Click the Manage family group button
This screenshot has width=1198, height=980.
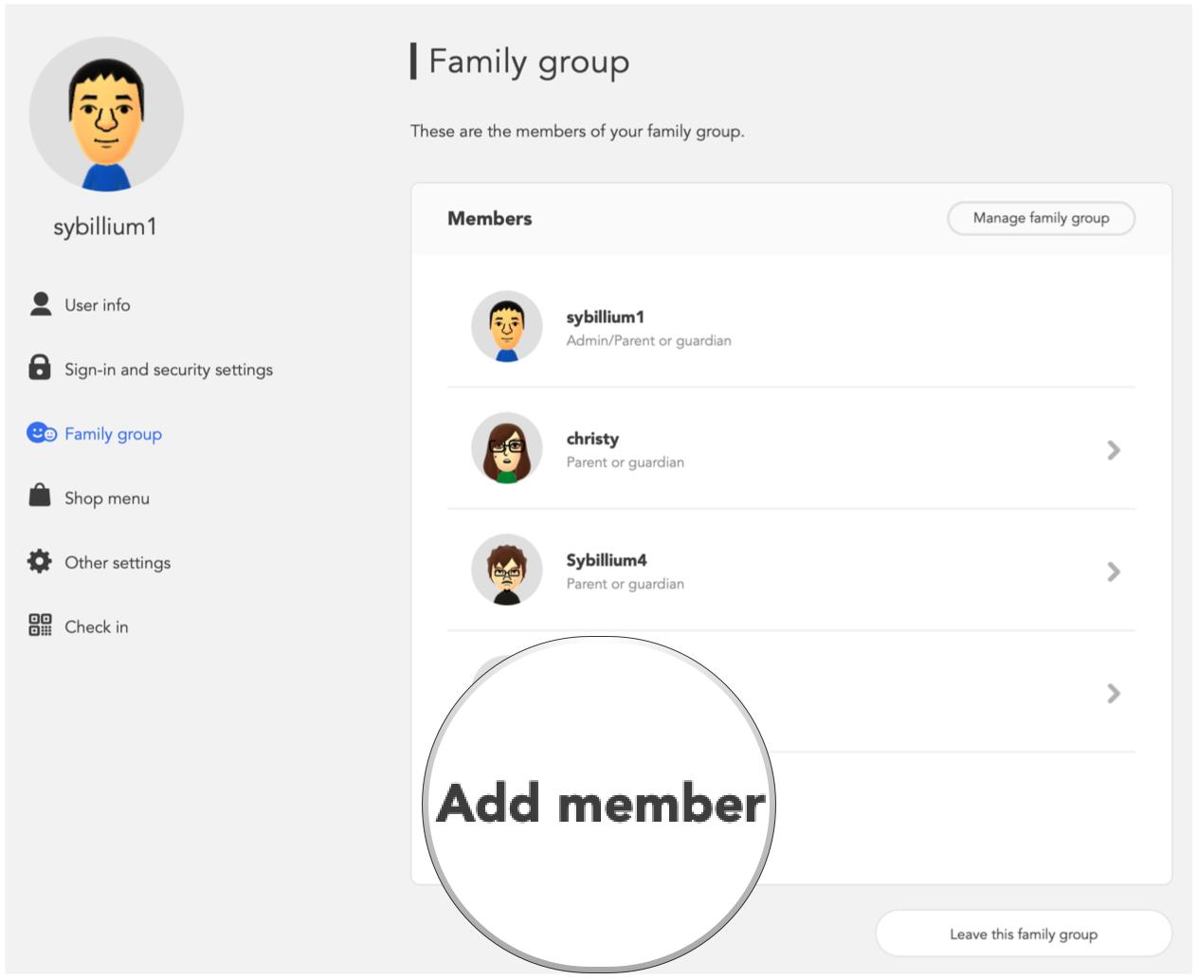coord(1041,218)
